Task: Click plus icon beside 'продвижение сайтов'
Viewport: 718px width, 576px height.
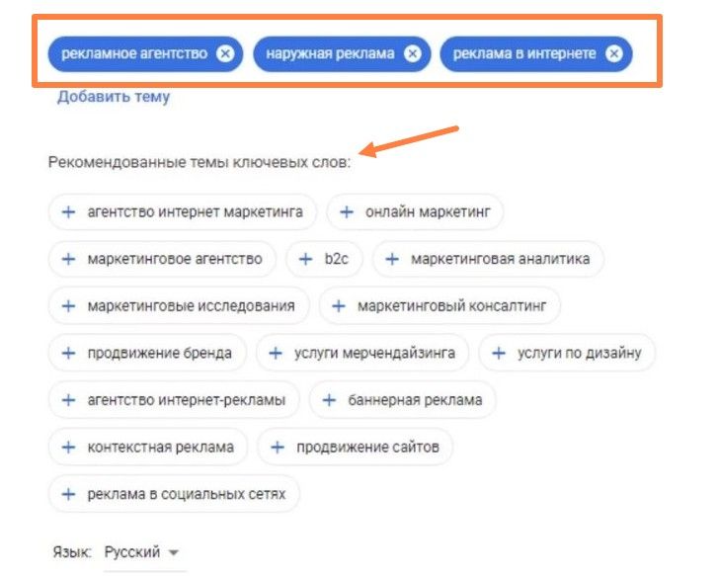Action: 278,448
